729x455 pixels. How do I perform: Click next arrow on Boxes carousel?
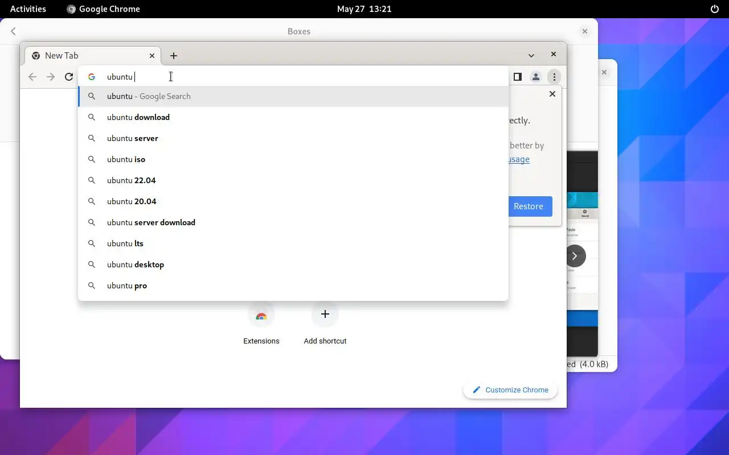click(575, 256)
